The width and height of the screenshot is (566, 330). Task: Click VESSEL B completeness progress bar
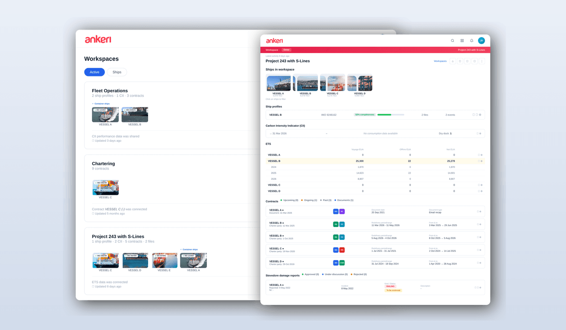tap(390, 114)
